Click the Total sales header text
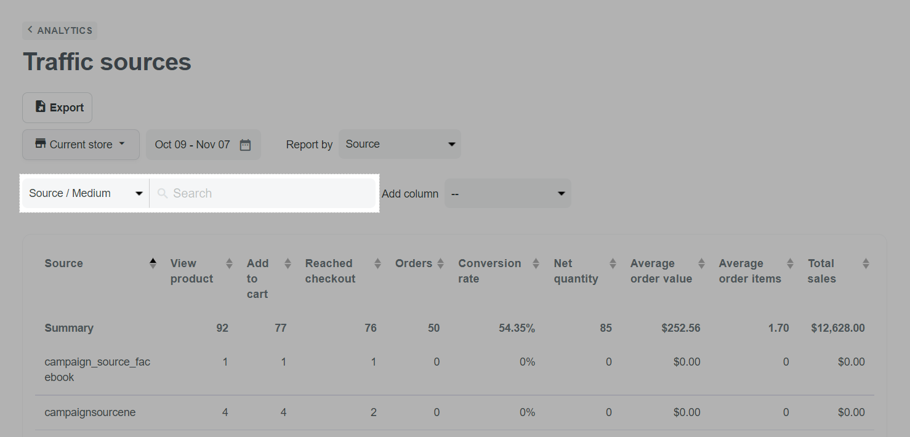This screenshot has width=910, height=437. click(822, 271)
